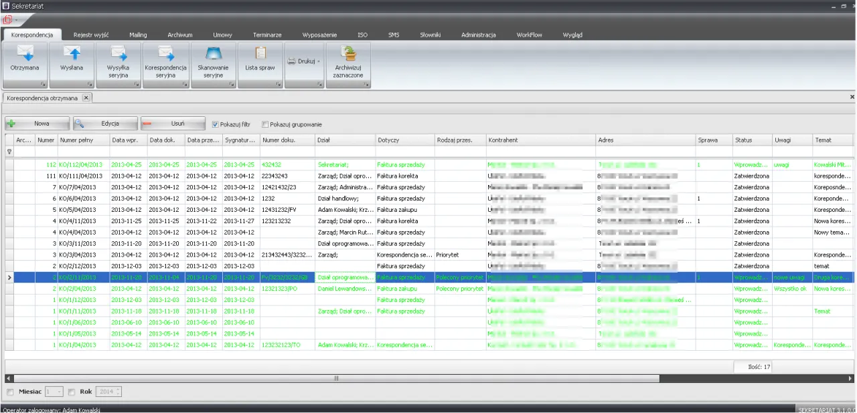Click the Wysłana ribbon icon
857x413 pixels.
[72, 54]
